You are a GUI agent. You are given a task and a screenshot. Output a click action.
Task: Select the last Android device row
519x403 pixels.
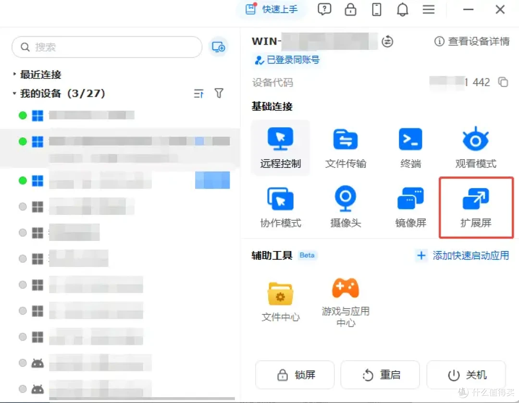(x=120, y=389)
